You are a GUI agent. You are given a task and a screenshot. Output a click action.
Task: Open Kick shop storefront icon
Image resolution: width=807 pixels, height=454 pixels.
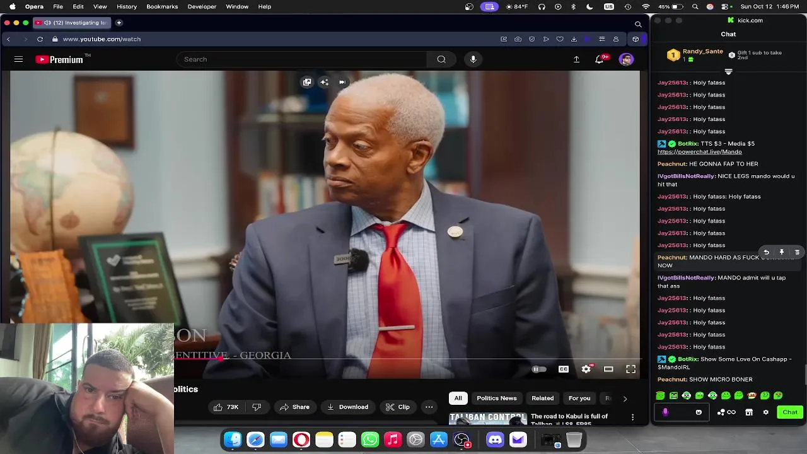[x=749, y=412]
